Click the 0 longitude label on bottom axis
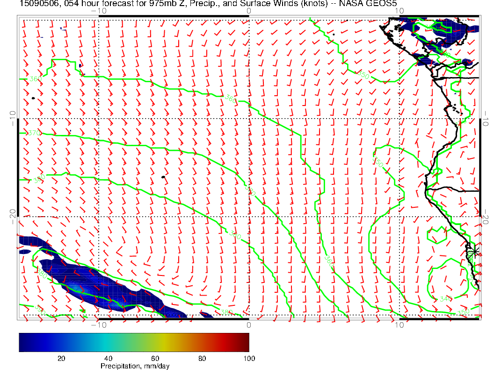 pos(248,325)
